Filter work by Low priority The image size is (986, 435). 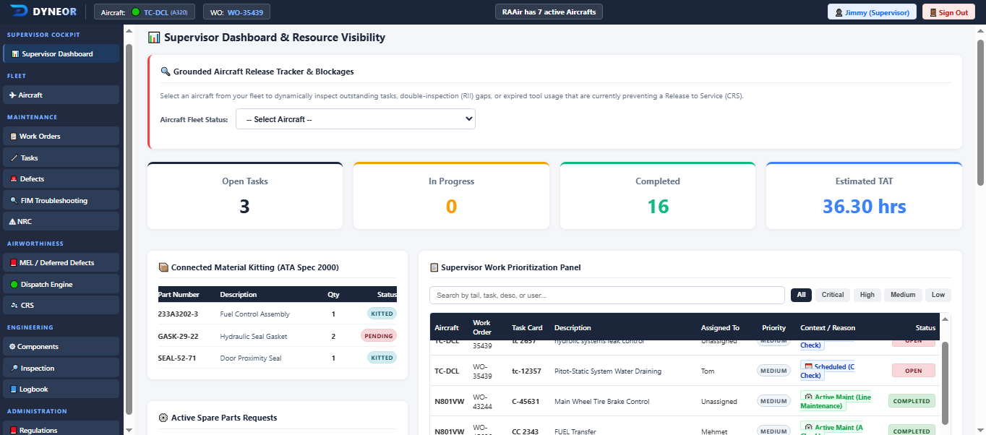click(938, 295)
